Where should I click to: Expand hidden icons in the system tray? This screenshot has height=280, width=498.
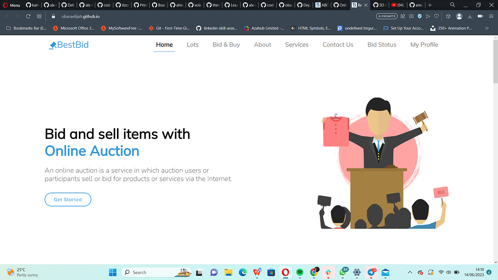click(x=410, y=272)
